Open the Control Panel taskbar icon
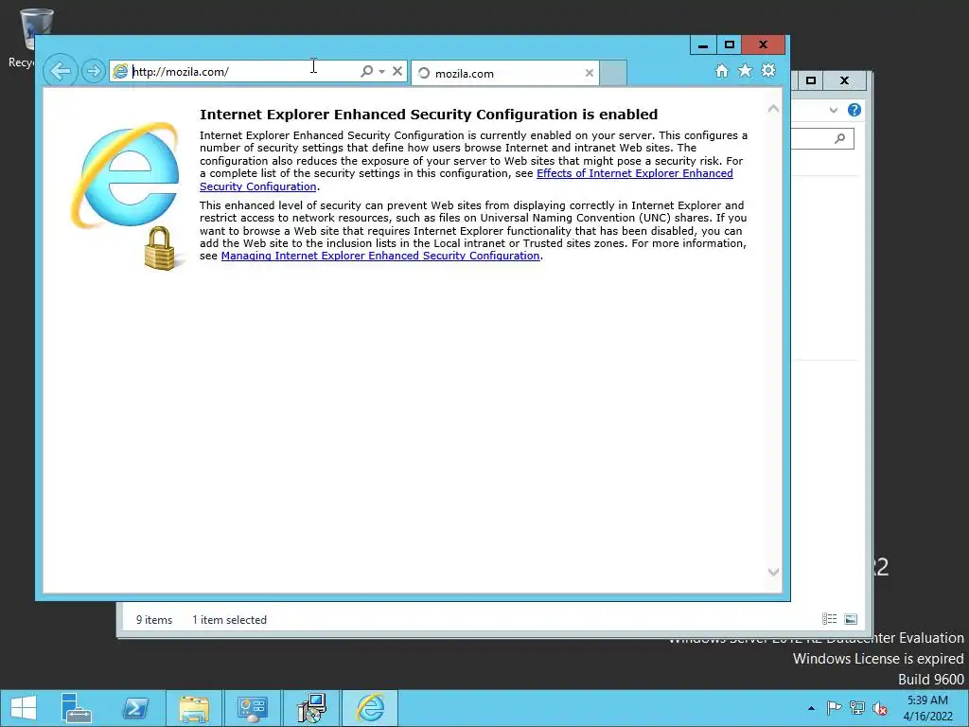The height and width of the screenshot is (727, 969). pos(252,708)
